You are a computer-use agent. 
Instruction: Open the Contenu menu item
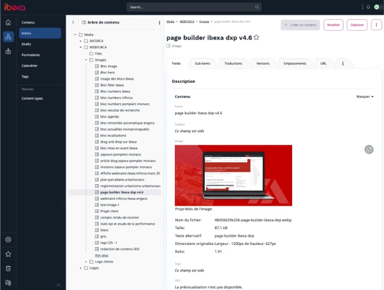tap(40, 23)
